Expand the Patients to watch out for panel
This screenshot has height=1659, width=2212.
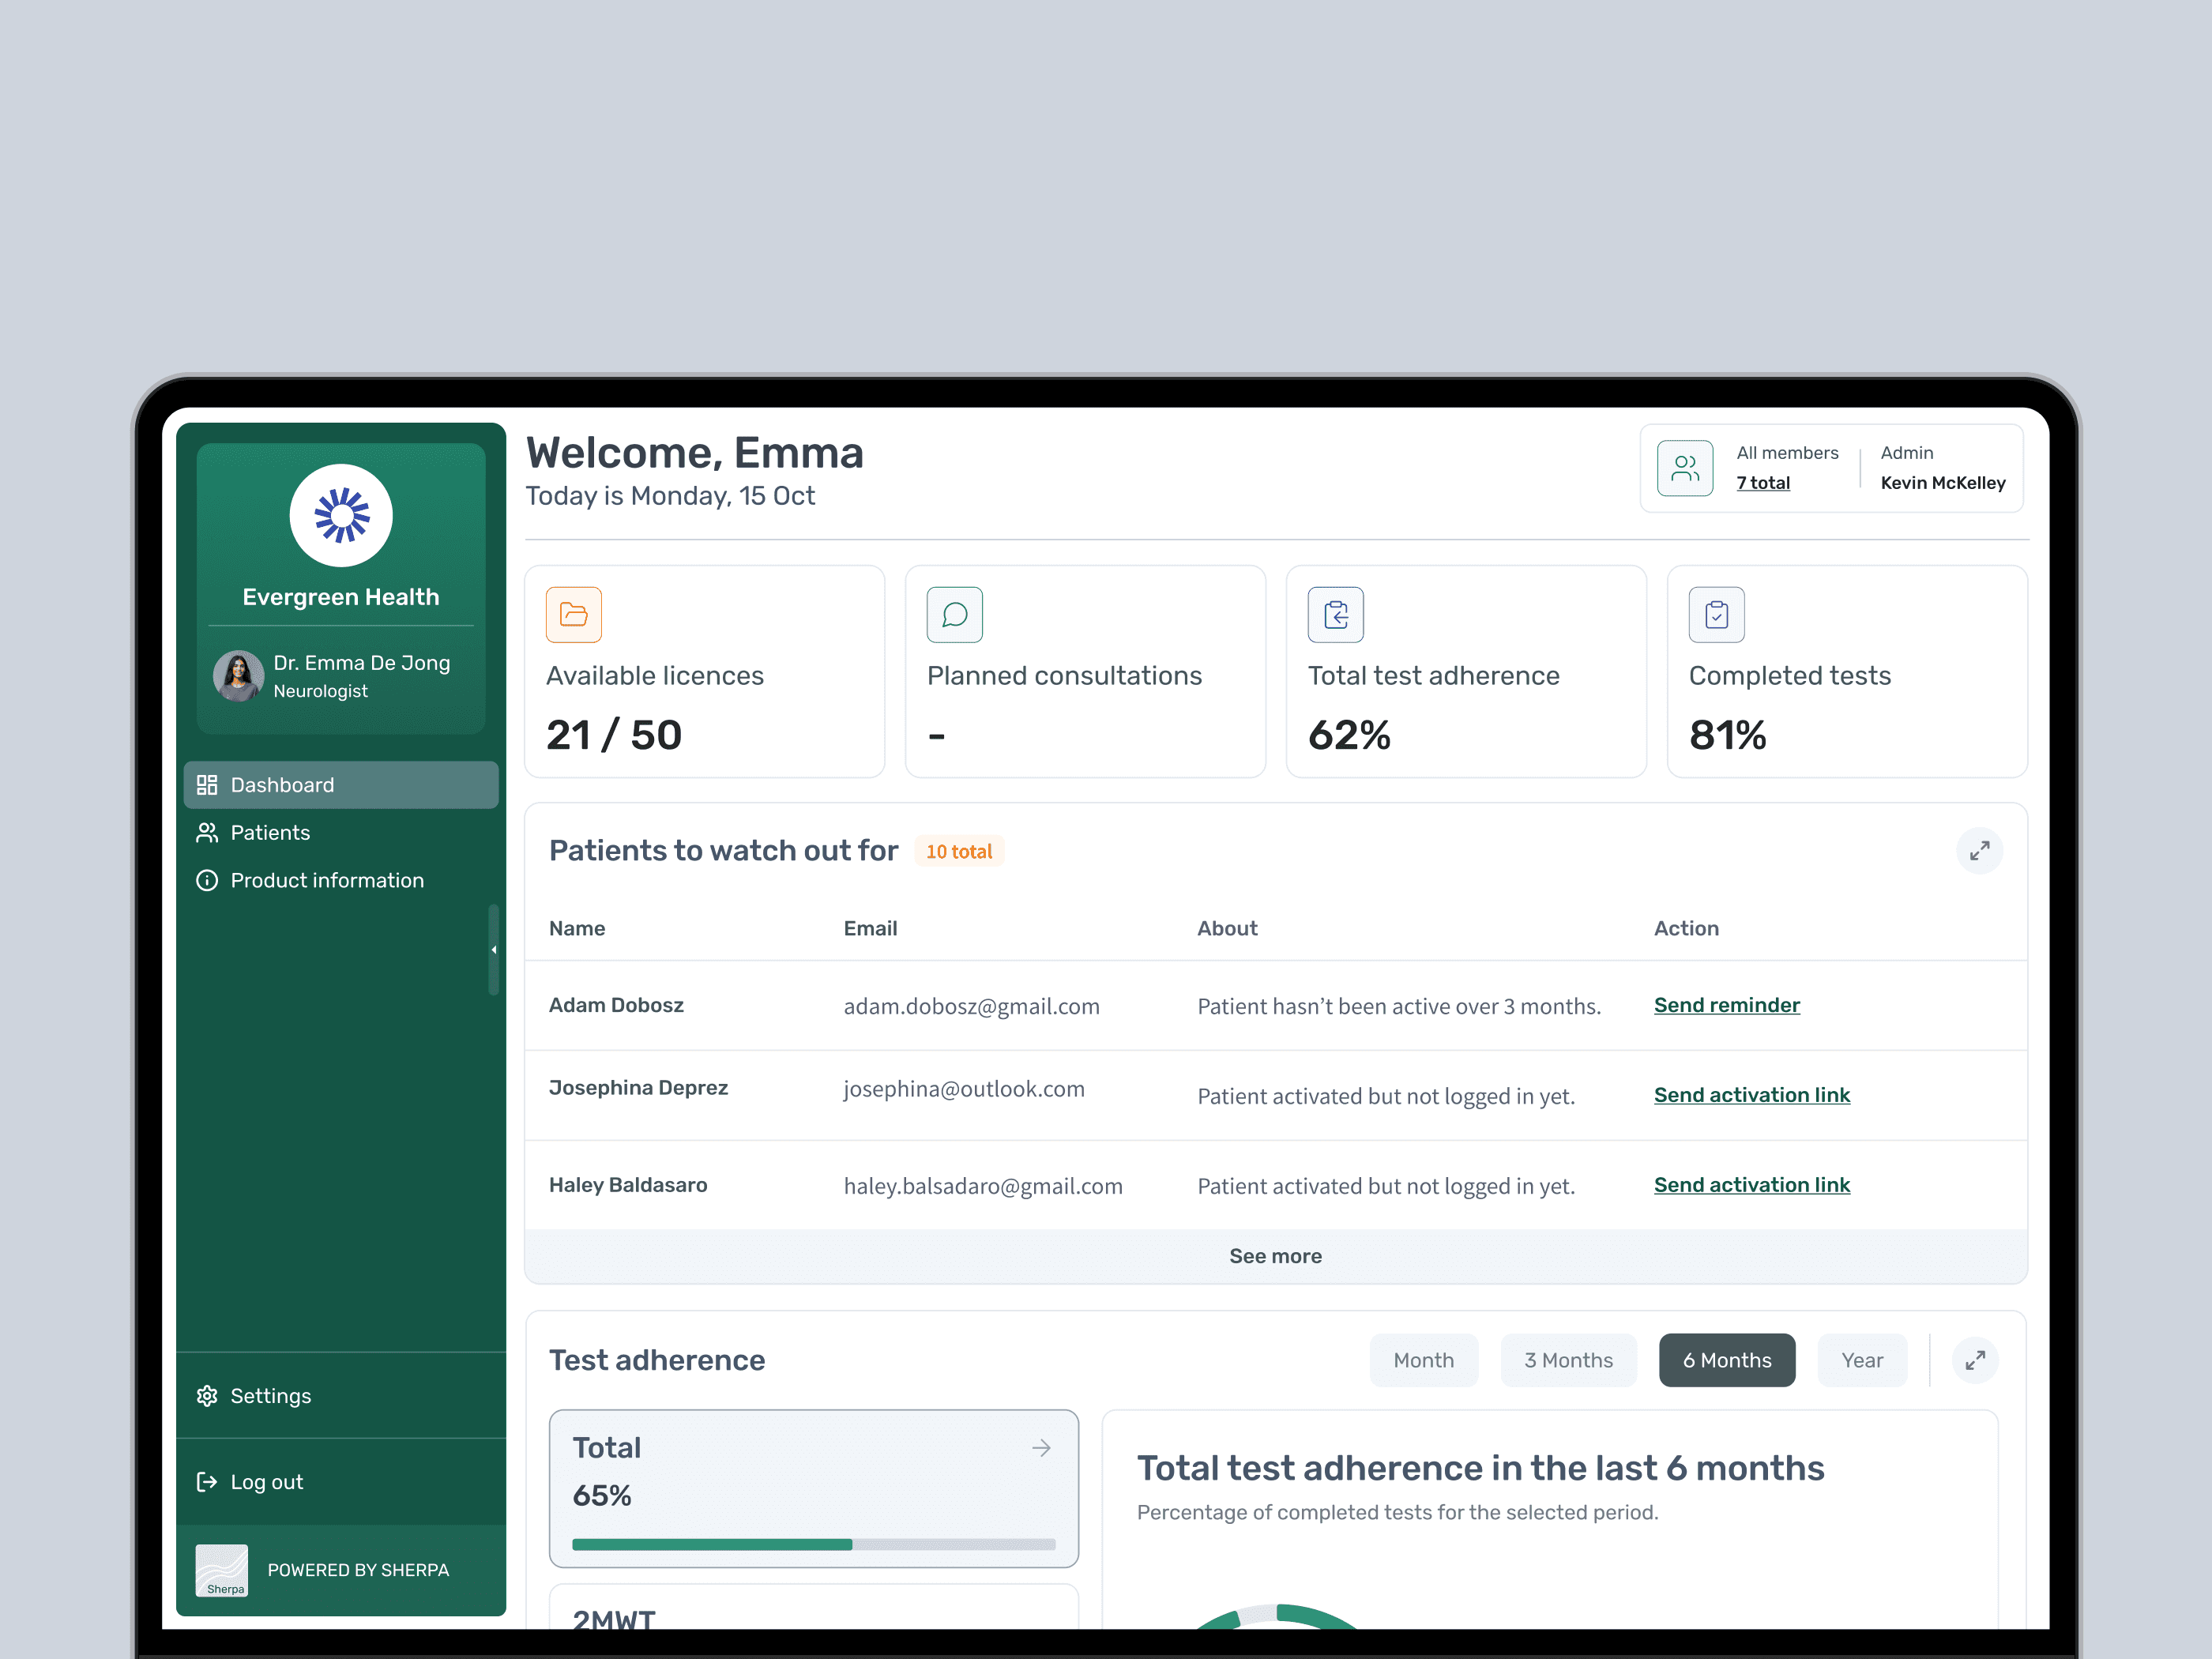click(x=1979, y=851)
